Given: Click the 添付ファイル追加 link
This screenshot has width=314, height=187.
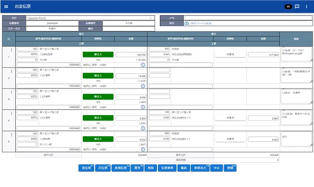Looking at the screenshot, I should coord(201,23).
